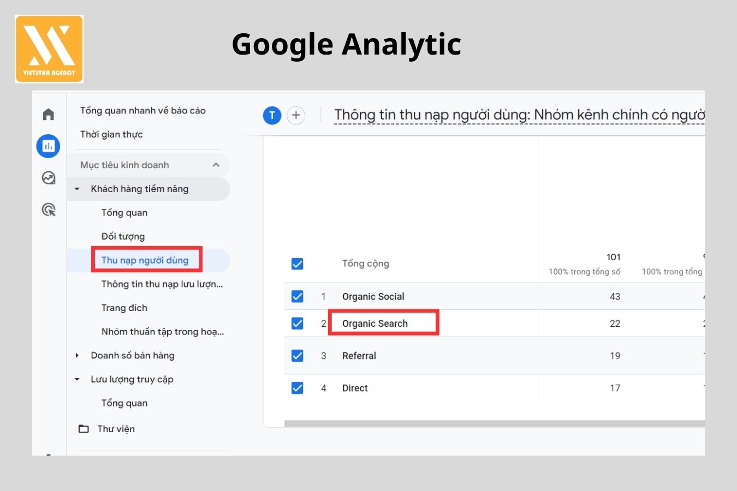Open Tổng quan nhanh về báo cáo
This screenshot has width=737, height=491.
pyautogui.click(x=143, y=110)
